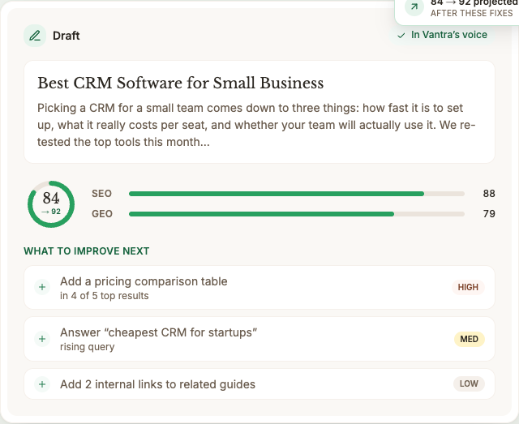Click the plus icon for internal links suggestion
The image size is (519, 424).
[x=42, y=384]
